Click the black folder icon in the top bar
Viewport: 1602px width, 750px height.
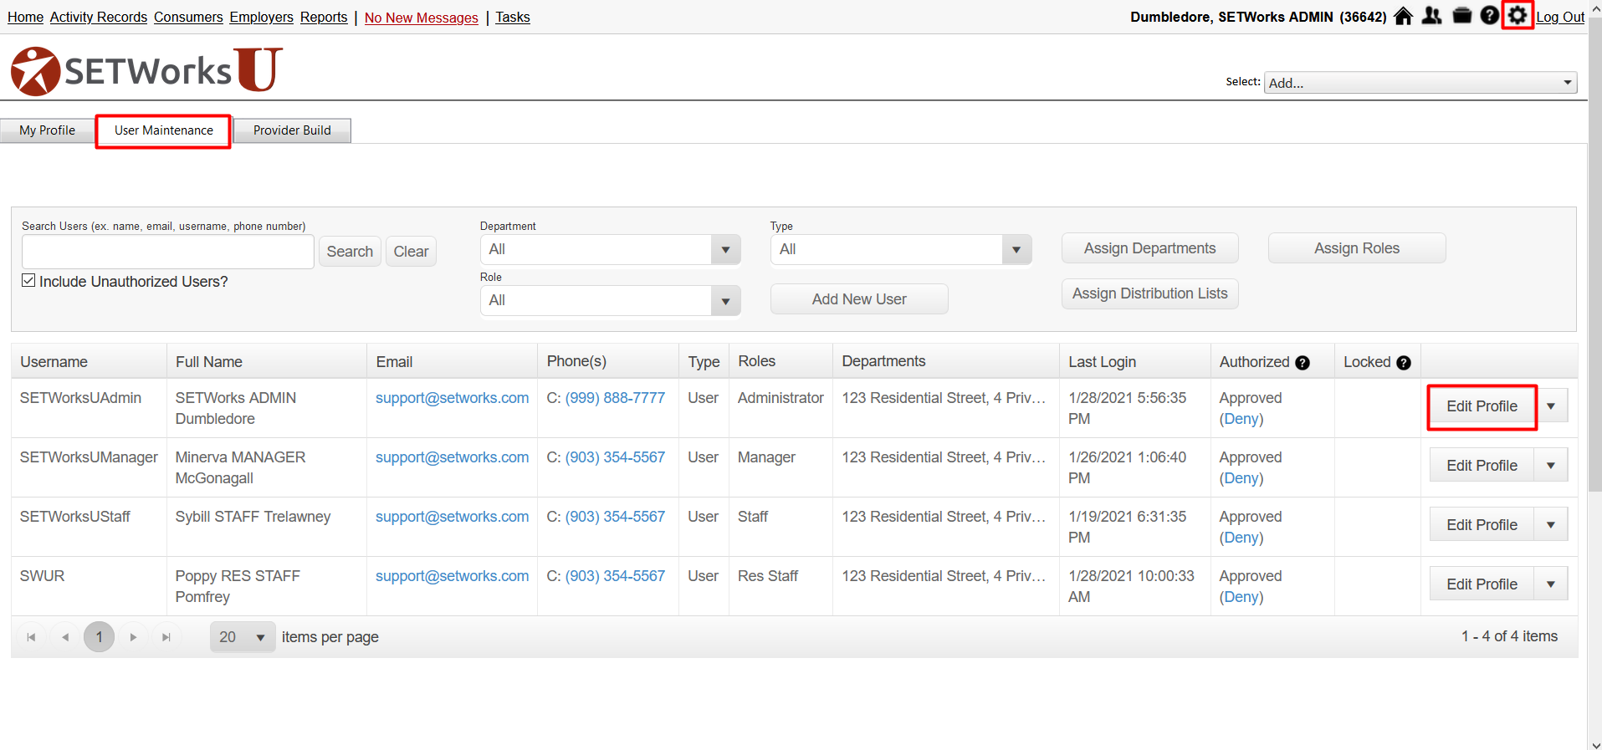(x=1462, y=16)
